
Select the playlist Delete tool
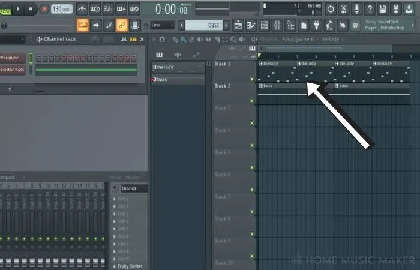(192, 40)
